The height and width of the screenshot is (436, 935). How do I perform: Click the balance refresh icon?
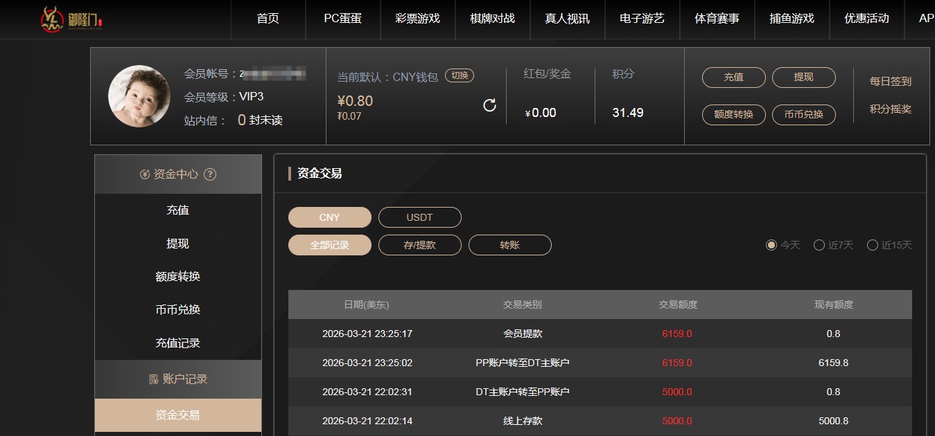click(489, 105)
